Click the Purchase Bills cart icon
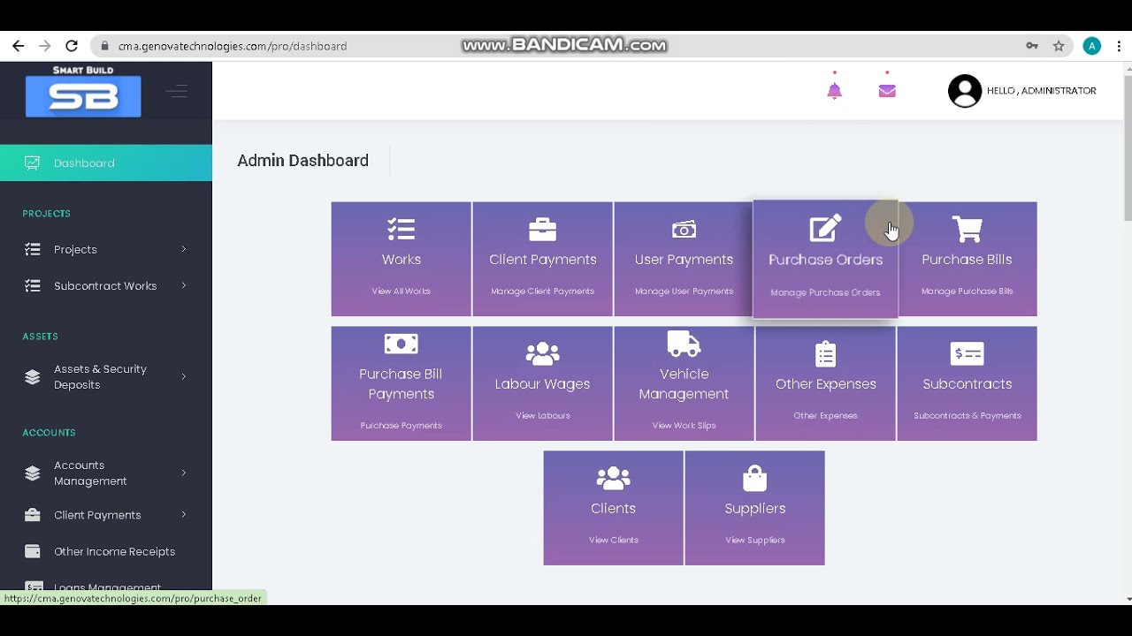 (967, 230)
